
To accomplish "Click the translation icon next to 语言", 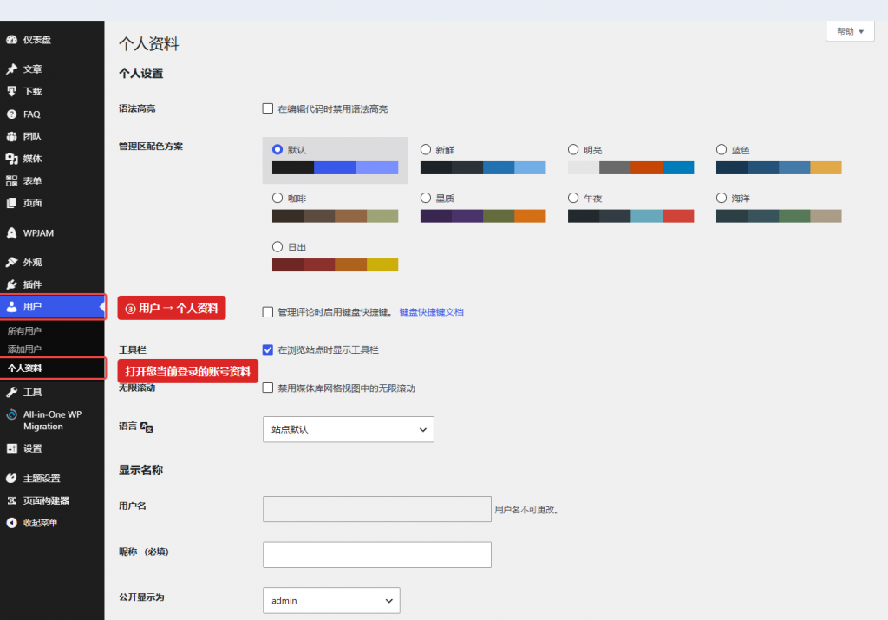I will (147, 427).
